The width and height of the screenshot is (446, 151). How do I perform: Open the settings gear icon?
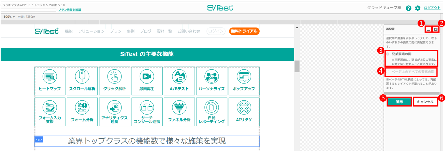(x=418, y=8)
